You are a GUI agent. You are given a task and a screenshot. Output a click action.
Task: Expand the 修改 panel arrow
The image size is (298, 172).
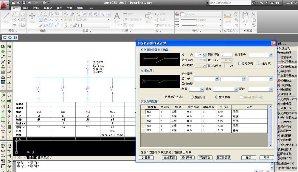click(x=48, y=31)
